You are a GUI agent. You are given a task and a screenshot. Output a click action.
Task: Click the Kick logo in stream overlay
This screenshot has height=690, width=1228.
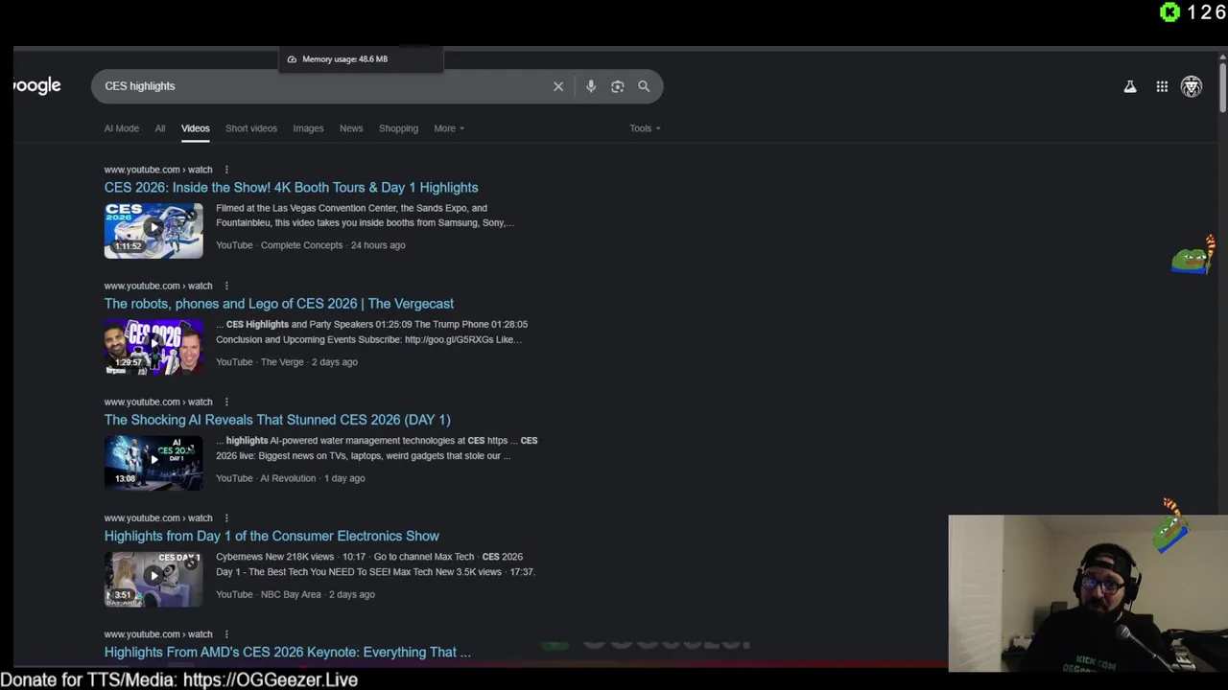[x=1169, y=11]
